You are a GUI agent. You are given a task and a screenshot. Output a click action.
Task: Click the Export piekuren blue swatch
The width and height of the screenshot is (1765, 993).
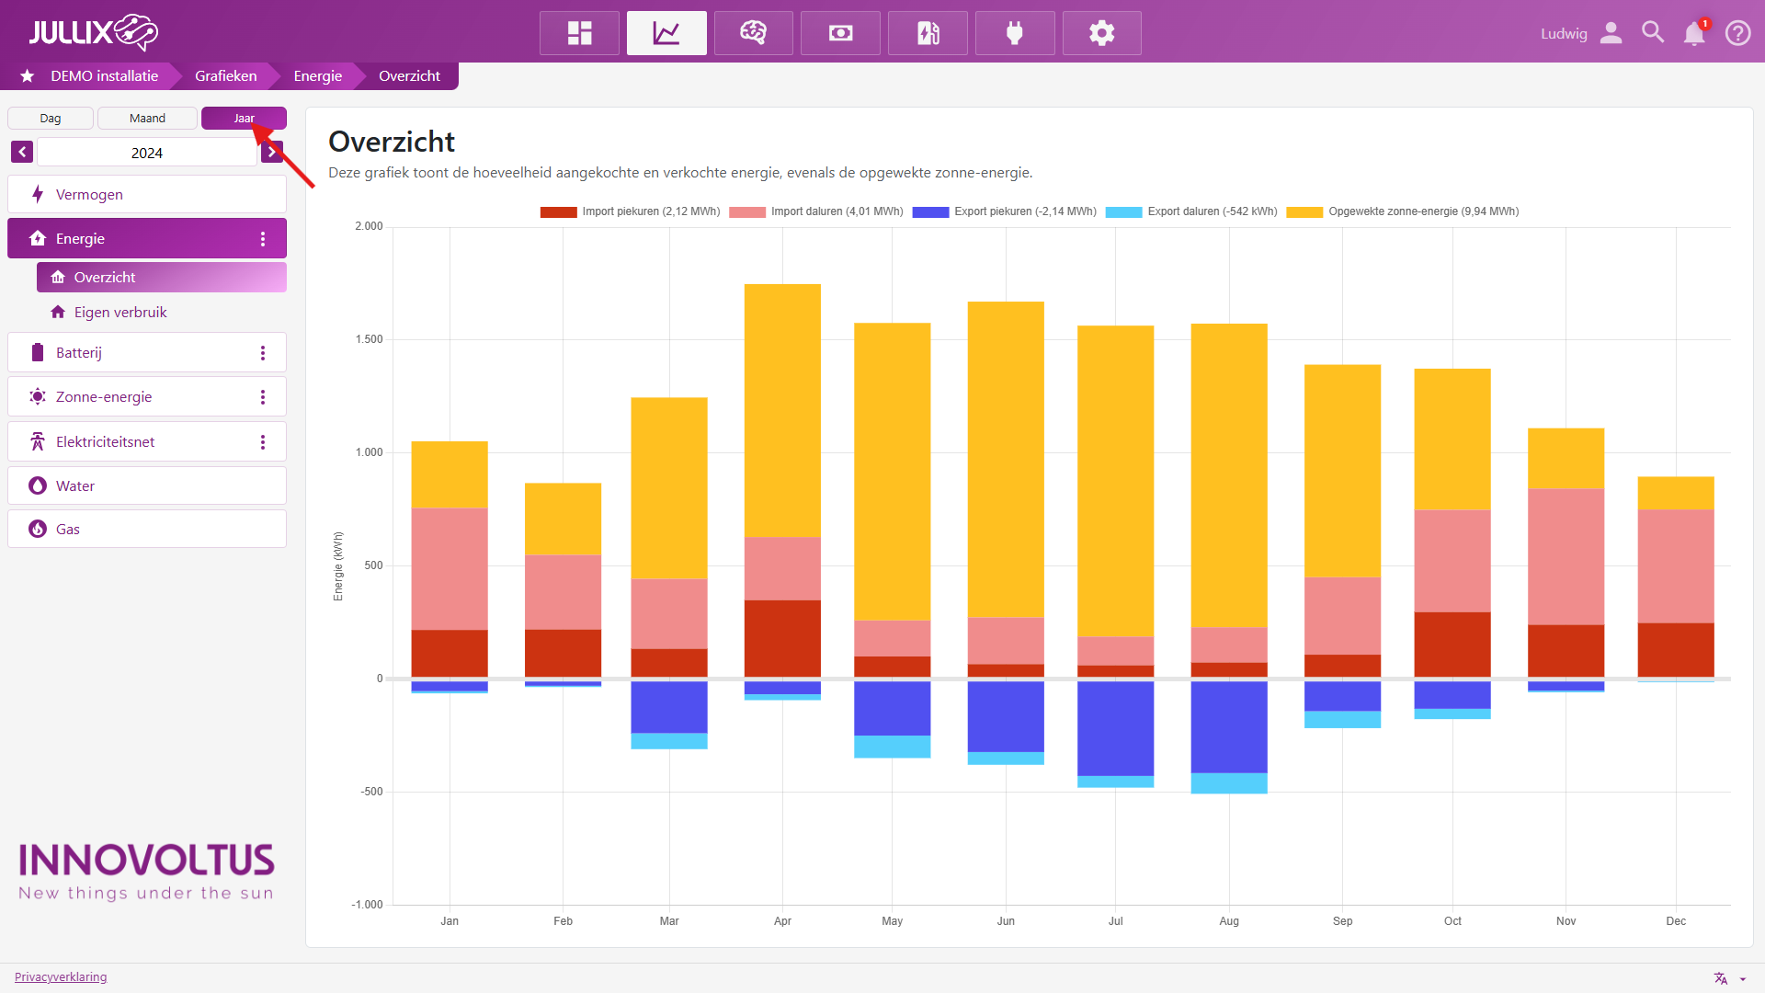pos(930,212)
